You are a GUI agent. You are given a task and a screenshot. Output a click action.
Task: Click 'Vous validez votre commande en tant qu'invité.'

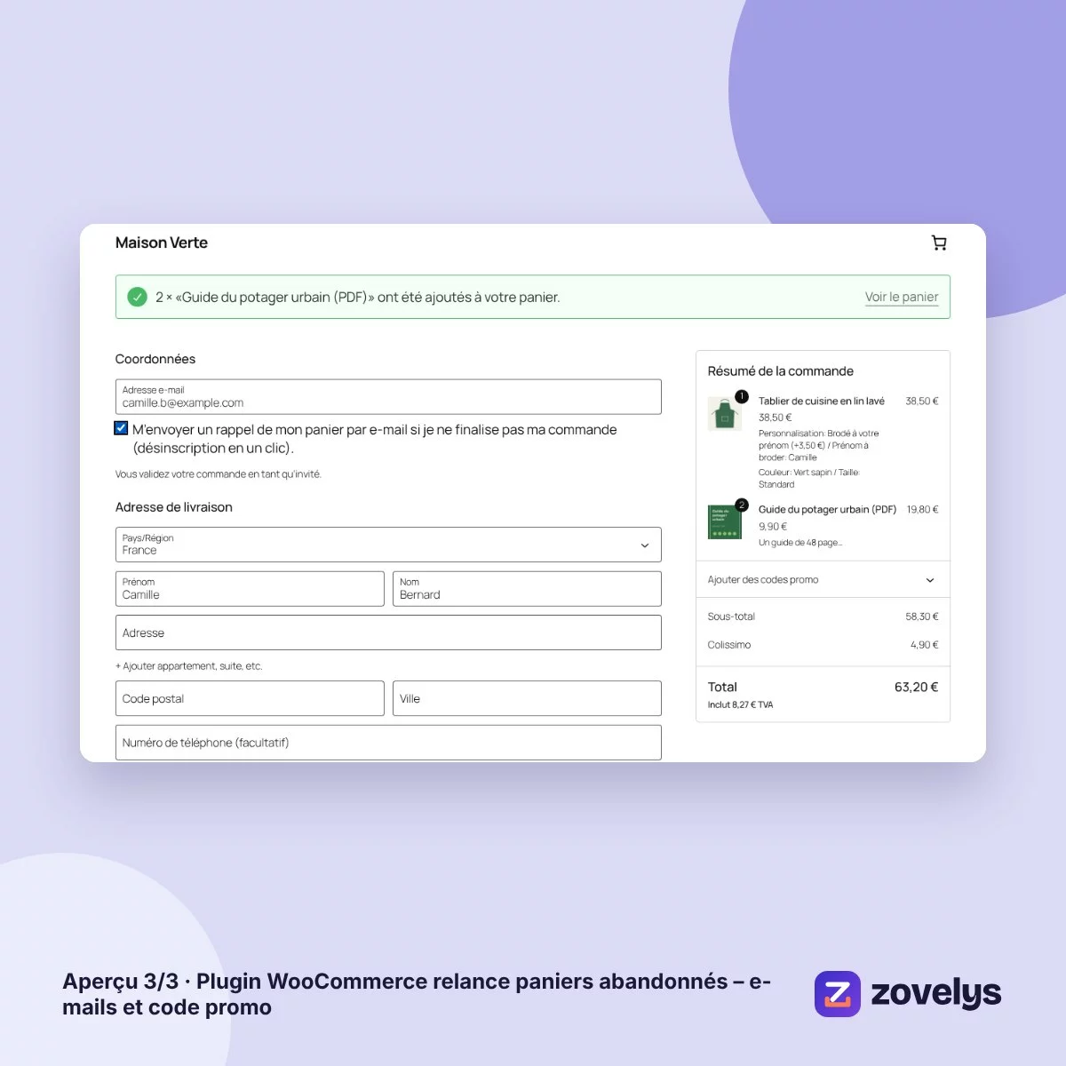(219, 474)
